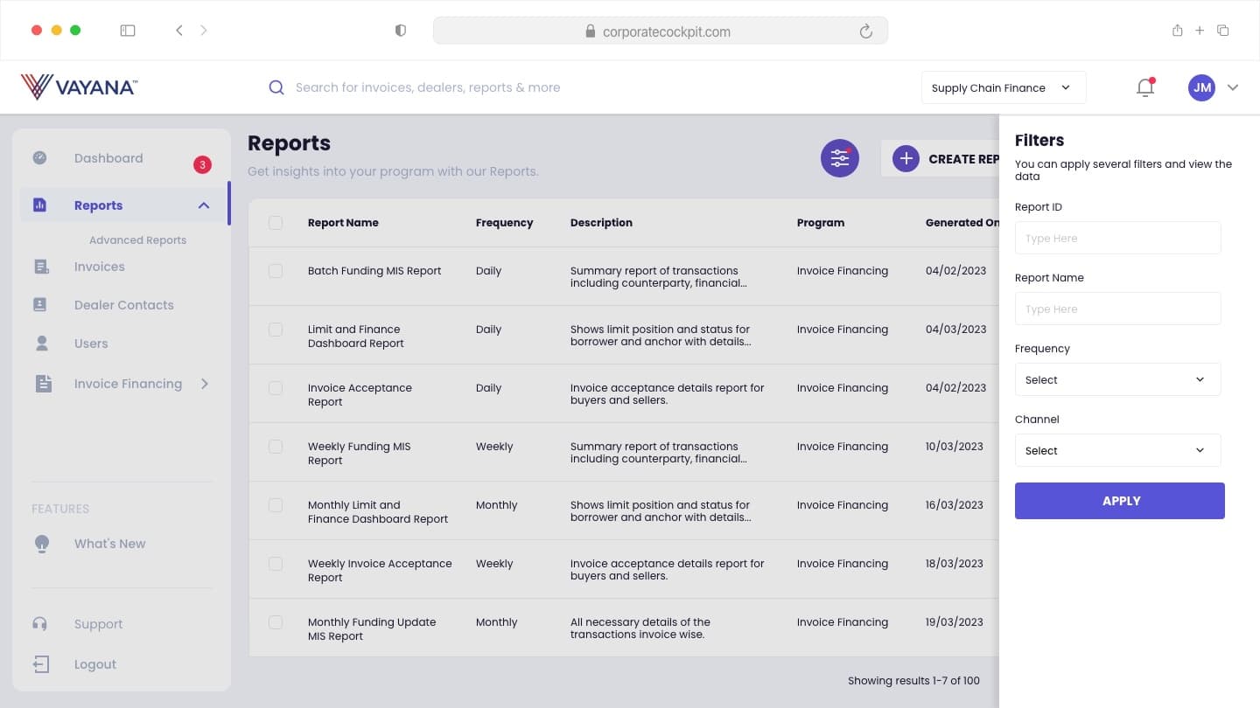The height and width of the screenshot is (708, 1260).
Task: Click the Users person icon
Action: tap(41, 344)
